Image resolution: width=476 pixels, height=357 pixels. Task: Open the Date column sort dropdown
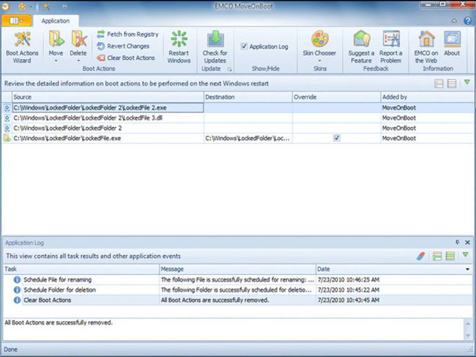468,269
